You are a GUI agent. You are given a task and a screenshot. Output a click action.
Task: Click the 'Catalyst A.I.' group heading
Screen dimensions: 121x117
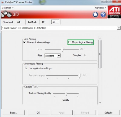pos(31,87)
